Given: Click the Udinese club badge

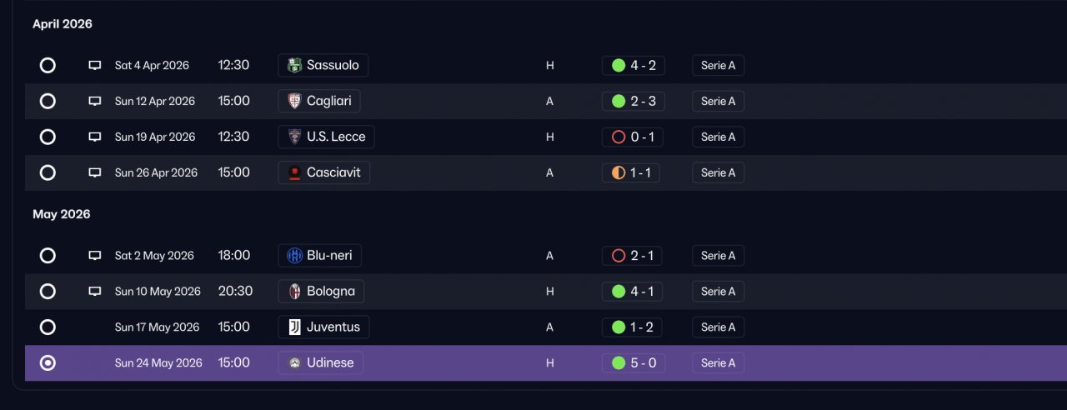Looking at the screenshot, I should (294, 363).
